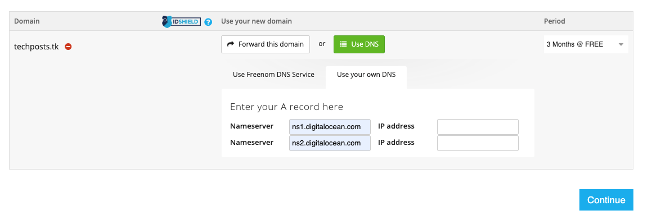The height and width of the screenshot is (224, 652).
Task: Click the IDShield logo badge
Action: pos(181,21)
